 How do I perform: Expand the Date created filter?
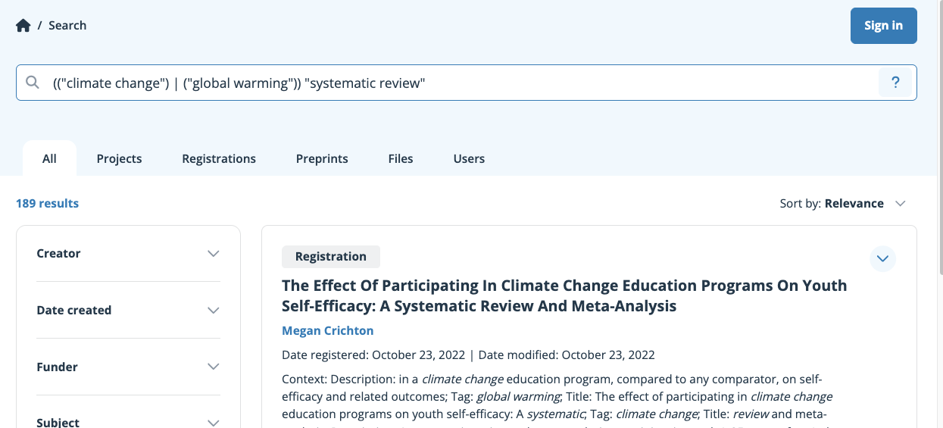pyautogui.click(x=128, y=311)
